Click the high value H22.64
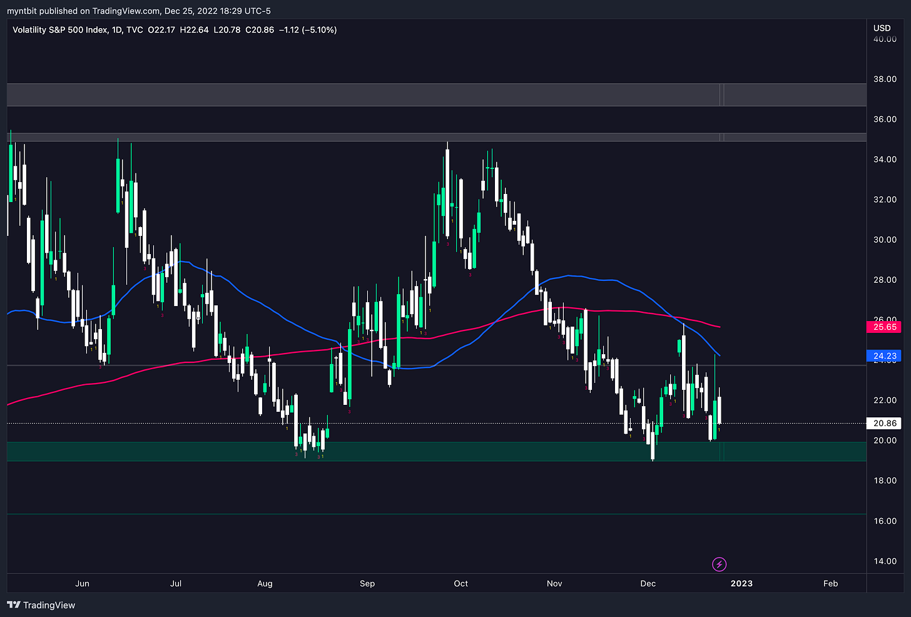The width and height of the screenshot is (911, 617). [x=194, y=29]
